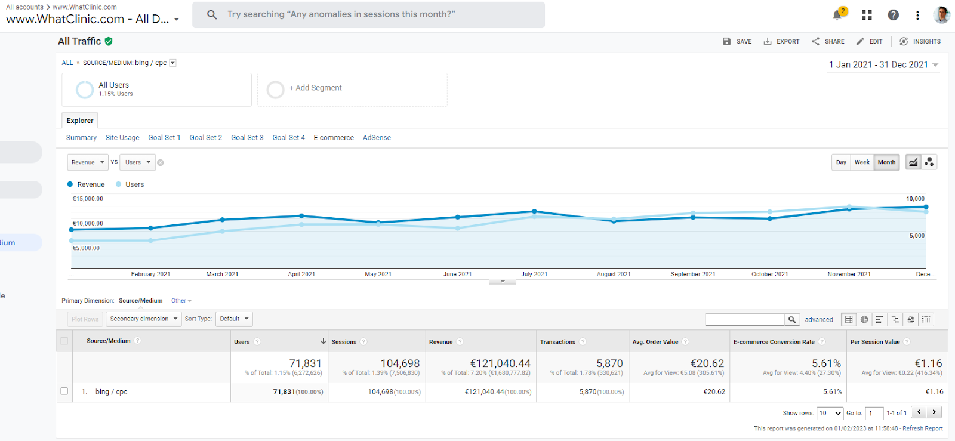Open the Revenue metric dropdown
The image size is (955, 441).
(x=87, y=162)
